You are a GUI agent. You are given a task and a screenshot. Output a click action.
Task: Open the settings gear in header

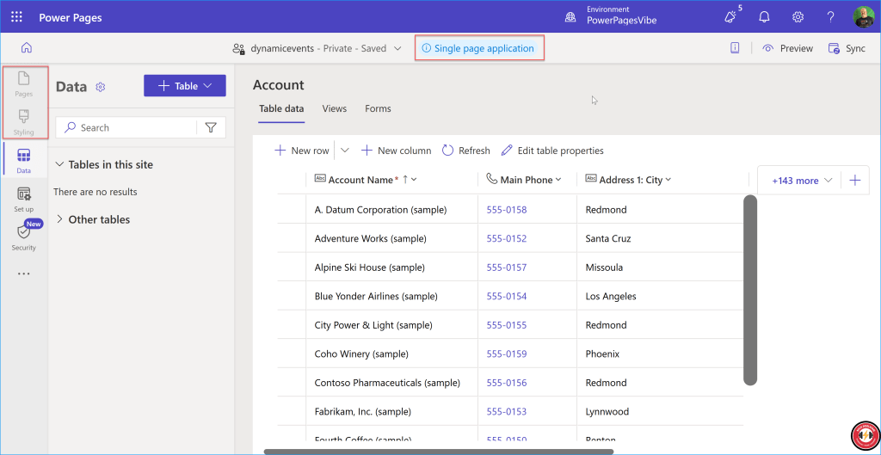pos(798,17)
